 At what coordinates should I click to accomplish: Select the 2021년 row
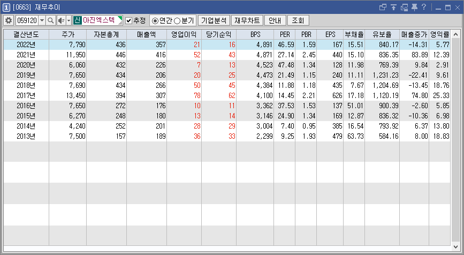click(227, 55)
